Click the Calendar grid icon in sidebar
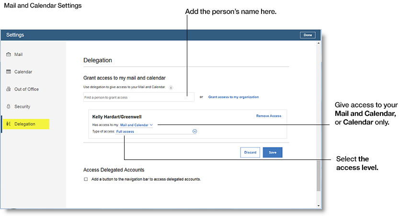 tap(9, 72)
